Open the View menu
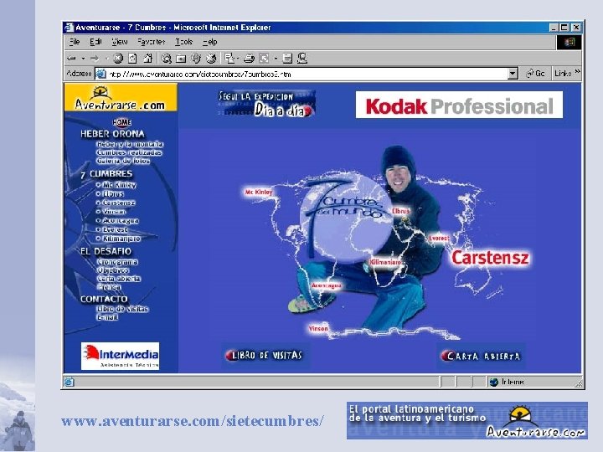This screenshot has height=452, width=603. click(x=120, y=42)
